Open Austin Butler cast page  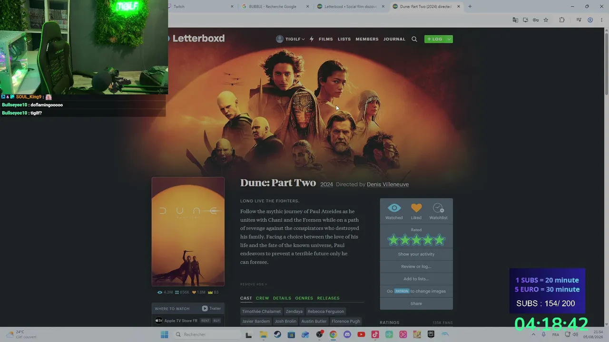pyautogui.click(x=314, y=321)
